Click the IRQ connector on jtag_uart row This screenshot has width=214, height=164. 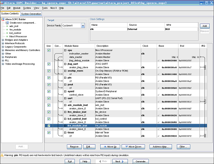205,67
